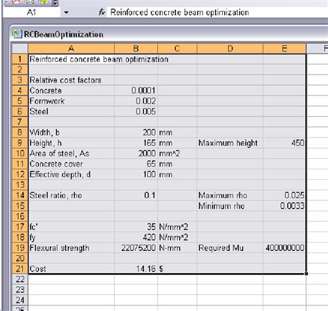Image resolution: width=328 pixels, height=311 pixels.
Task: Click the 'Minimum rho' label cell
Action: pos(230,206)
